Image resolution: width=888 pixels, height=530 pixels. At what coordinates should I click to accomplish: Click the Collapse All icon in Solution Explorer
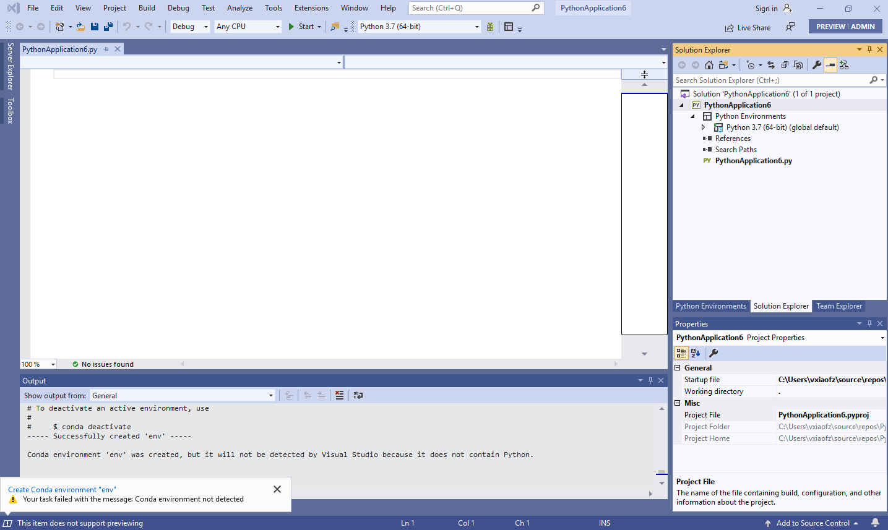pyautogui.click(x=785, y=64)
